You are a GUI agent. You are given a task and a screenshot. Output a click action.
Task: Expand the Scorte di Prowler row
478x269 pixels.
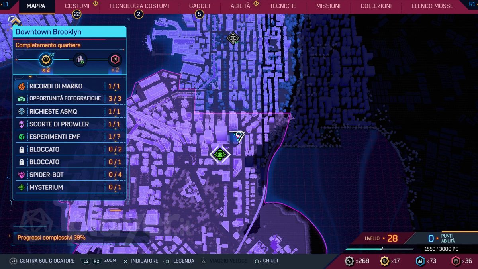(x=70, y=124)
